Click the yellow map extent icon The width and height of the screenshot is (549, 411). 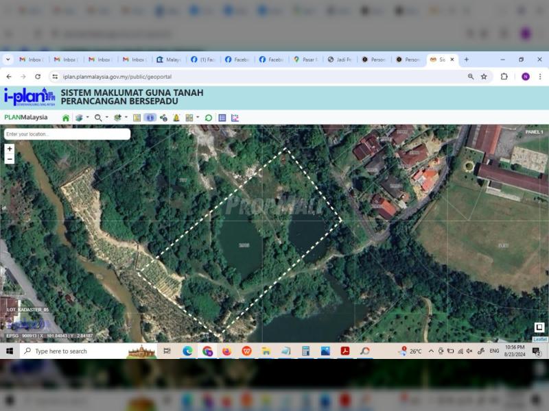click(x=137, y=118)
